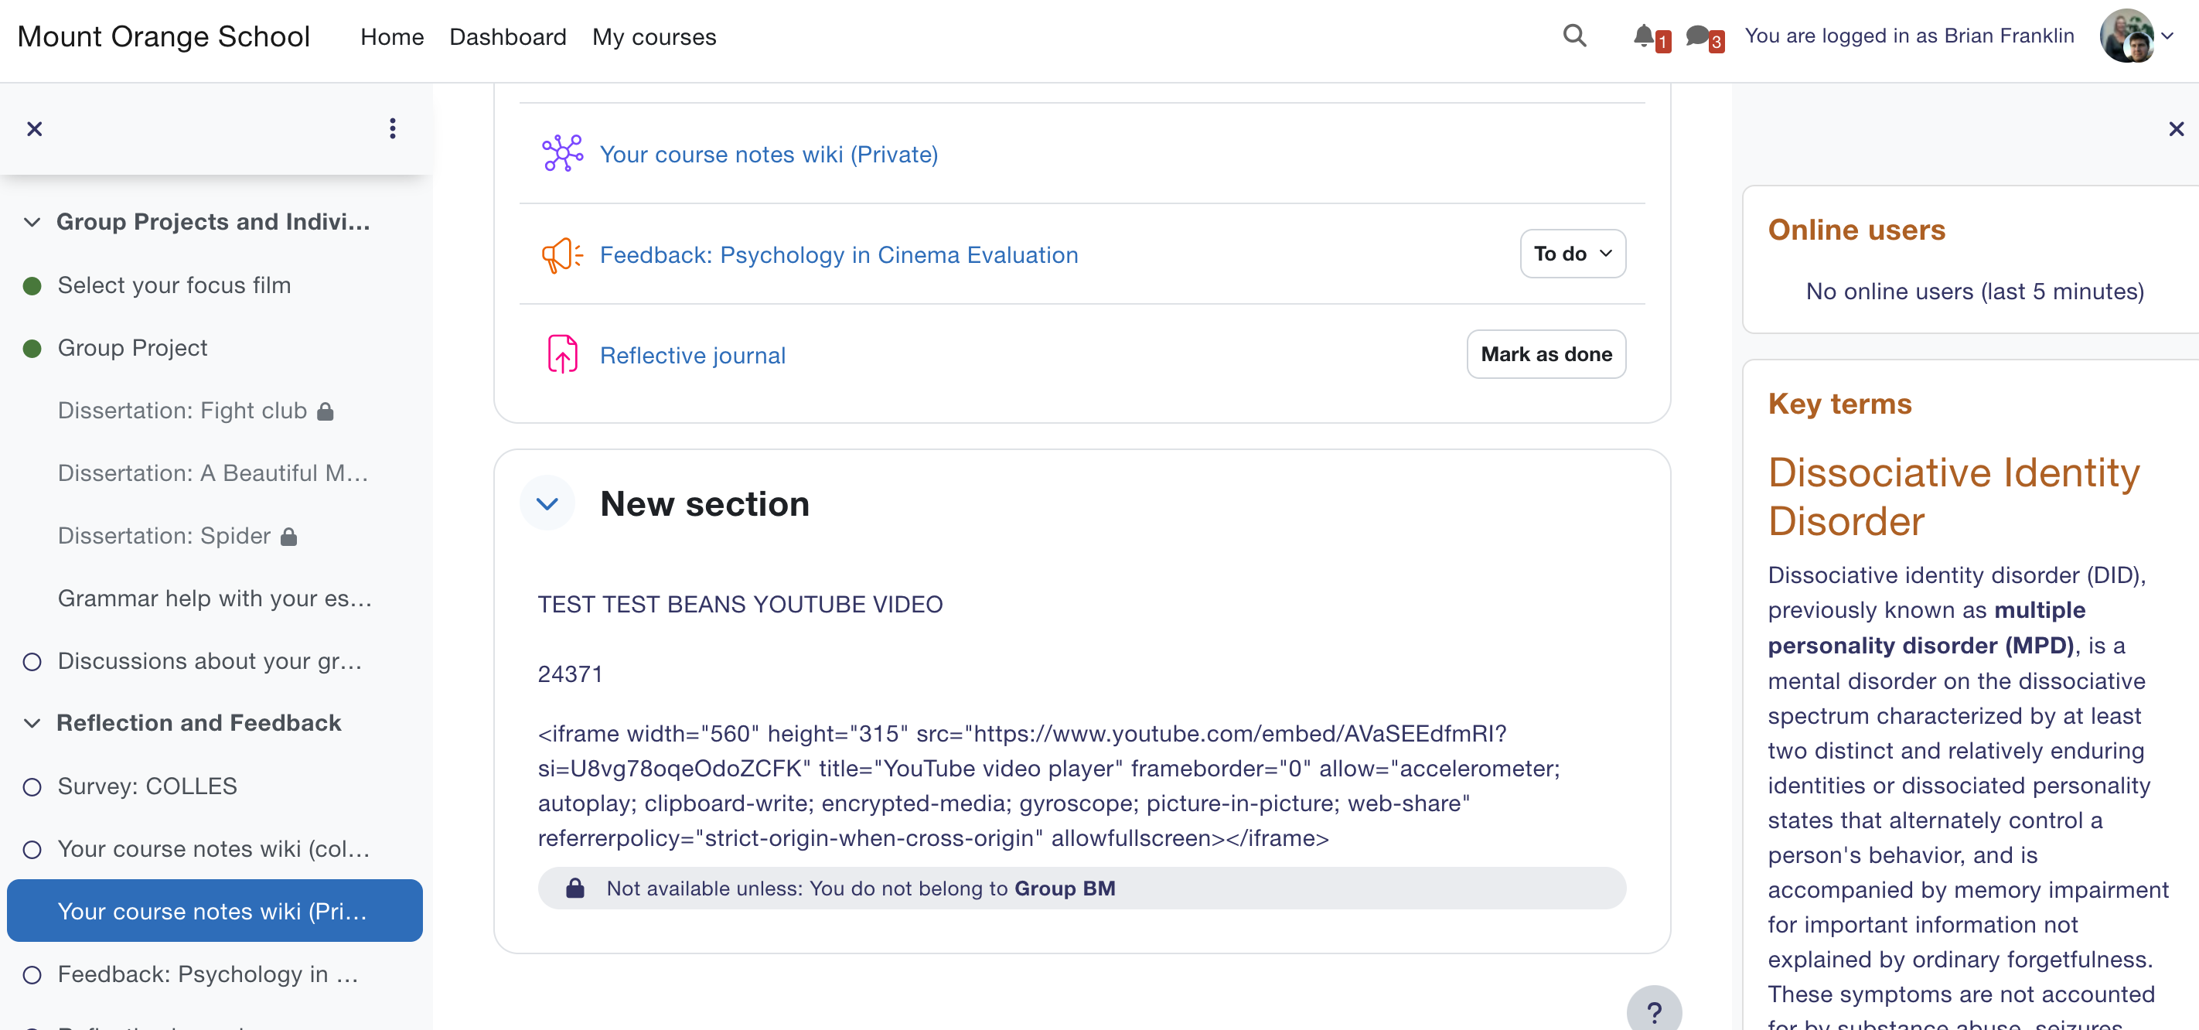The width and height of the screenshot is (2199, 1030).
Task: Collapse the New section chevron
Action: pos(547,504)
